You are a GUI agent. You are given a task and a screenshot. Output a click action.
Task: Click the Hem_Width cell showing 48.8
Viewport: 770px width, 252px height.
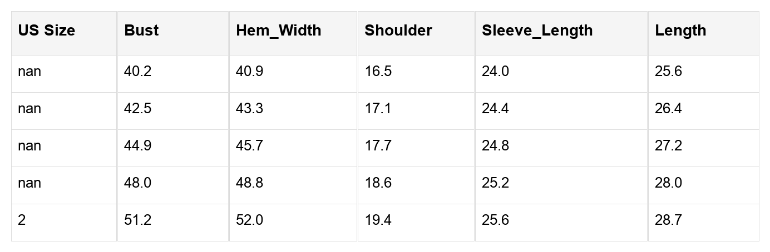249,183
